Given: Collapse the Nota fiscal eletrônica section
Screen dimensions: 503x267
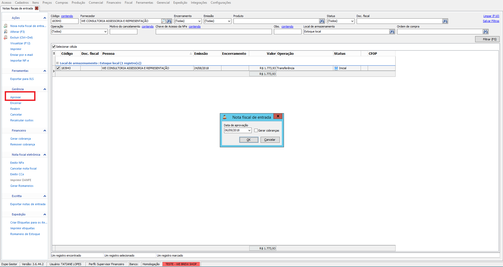Looking at the screenshot, I should [45, 155].
